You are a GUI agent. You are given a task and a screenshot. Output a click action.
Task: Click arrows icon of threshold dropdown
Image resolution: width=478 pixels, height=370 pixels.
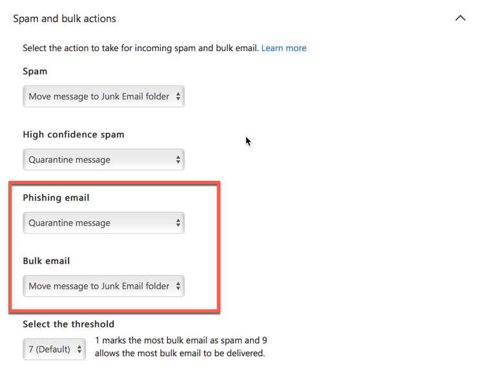tap(79, 349)
